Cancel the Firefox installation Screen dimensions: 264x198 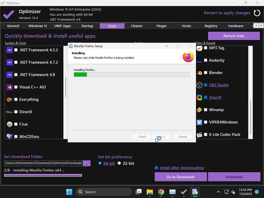point(183,137)
